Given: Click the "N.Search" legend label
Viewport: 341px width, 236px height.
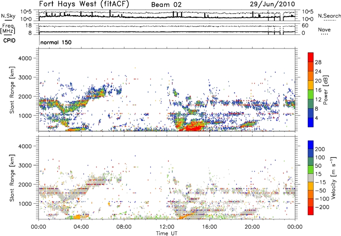Looking at the screenshot, I should pyautogui.click(x=329, y=16).
